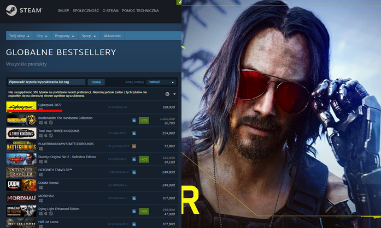Click review icon in Total War: THREE KINGDOMS row
Image resolution: width=381 pixels, height=228 pixels.
click(x=134, y=133)
